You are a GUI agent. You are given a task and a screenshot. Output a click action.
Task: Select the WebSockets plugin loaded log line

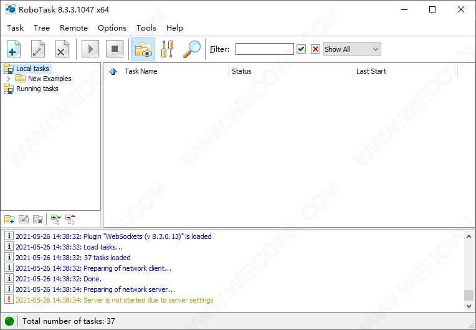(113, 236)
